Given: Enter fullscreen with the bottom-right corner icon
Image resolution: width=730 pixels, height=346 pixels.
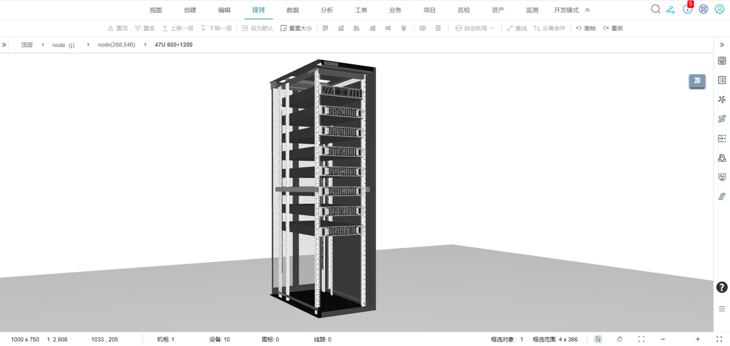Looking at the screenshot, I should 719,339.
